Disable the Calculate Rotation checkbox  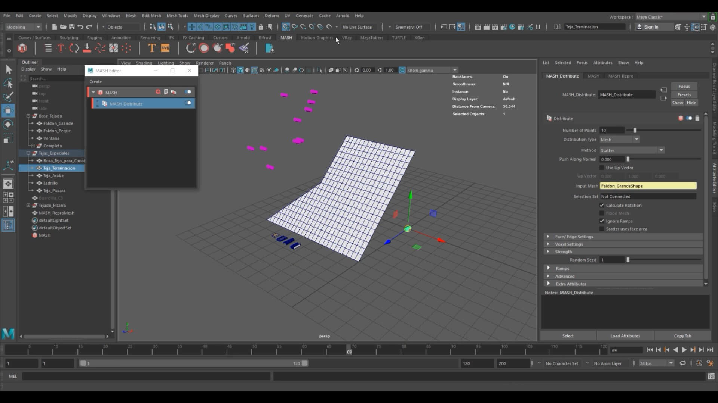tap(602, 205)
